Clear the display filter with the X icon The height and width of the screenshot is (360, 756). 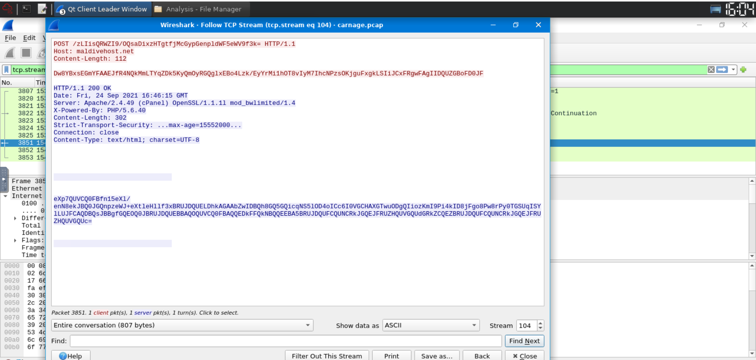711,70
